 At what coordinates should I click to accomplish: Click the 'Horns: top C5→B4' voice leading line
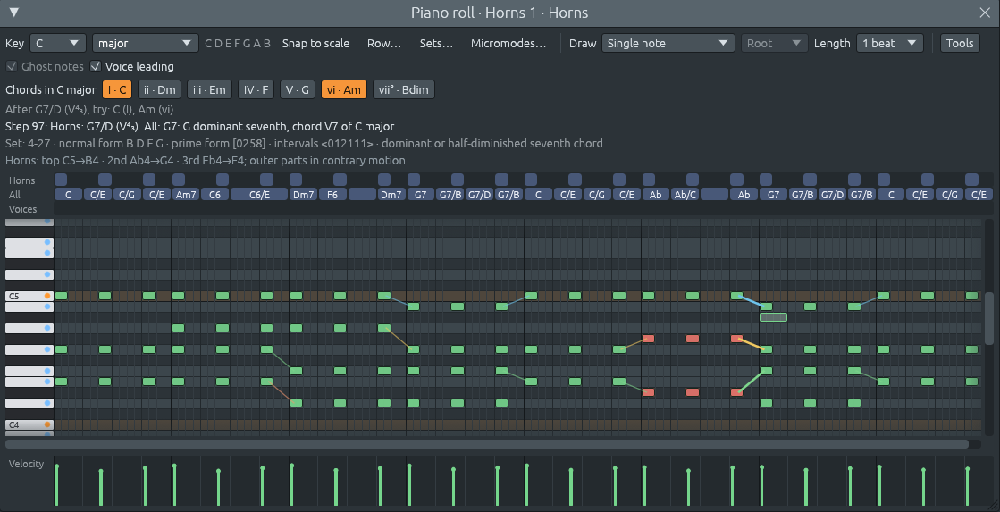(205, 161)
